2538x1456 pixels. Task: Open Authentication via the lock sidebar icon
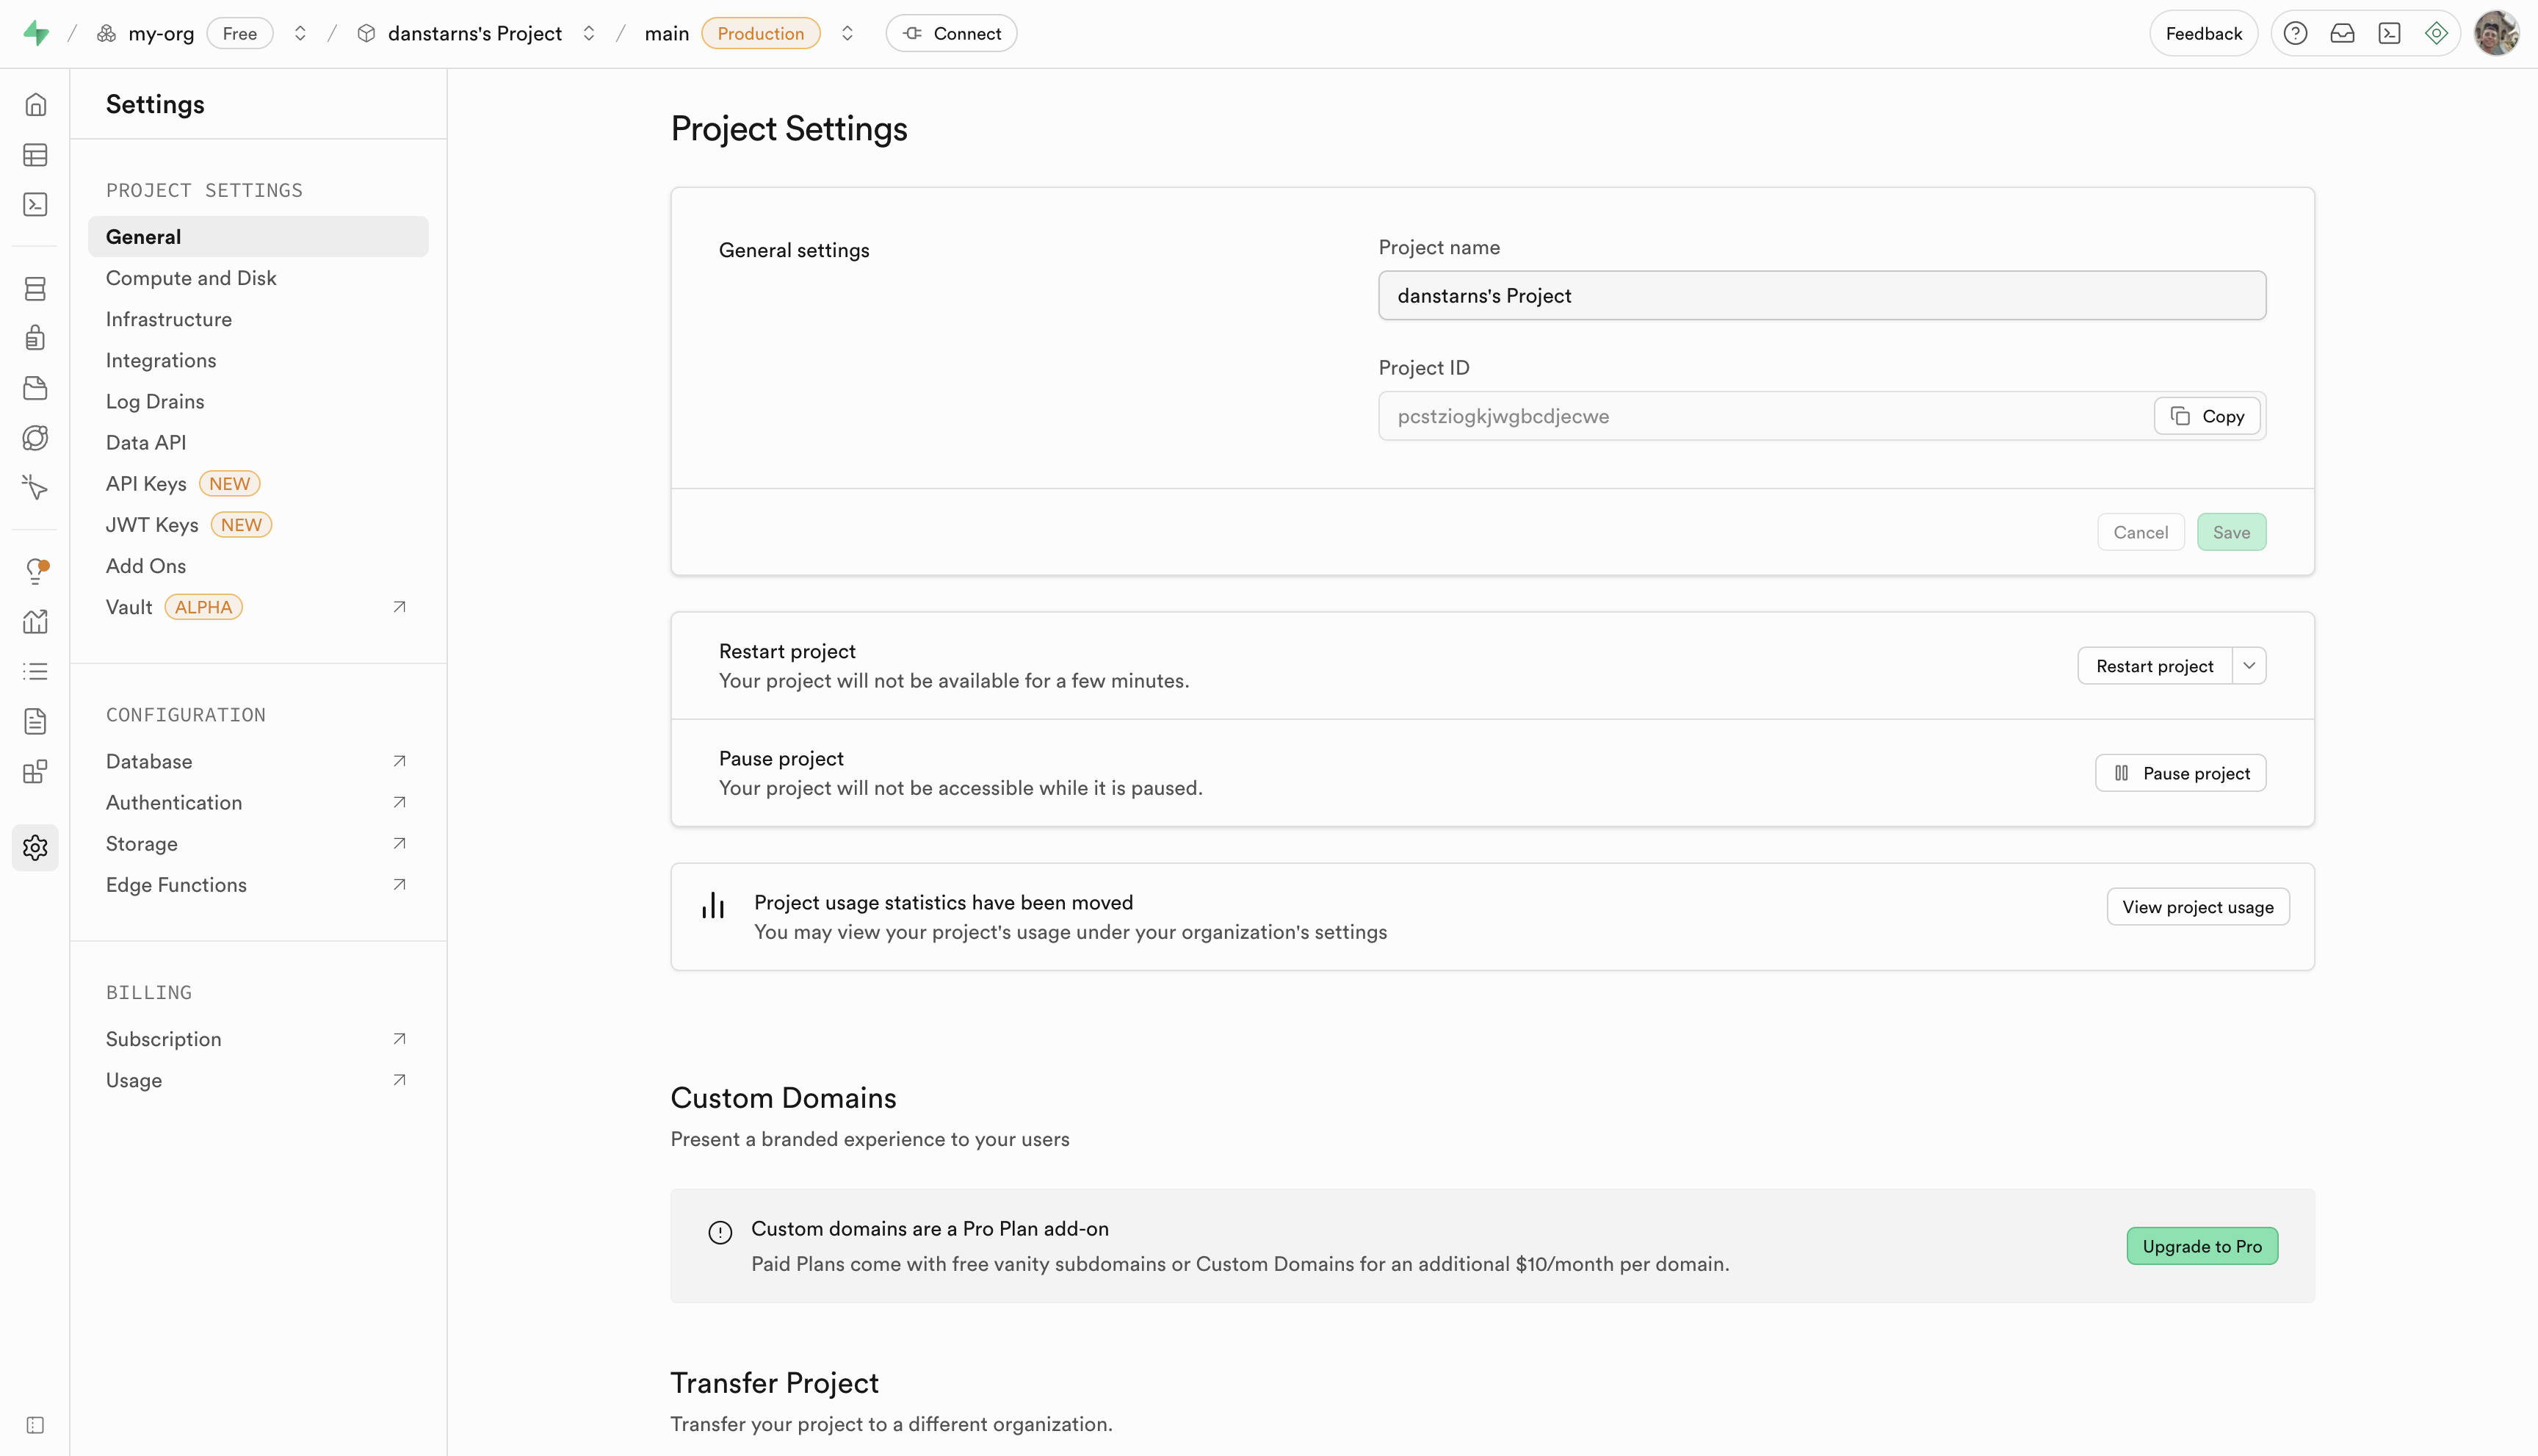[36, 337]
